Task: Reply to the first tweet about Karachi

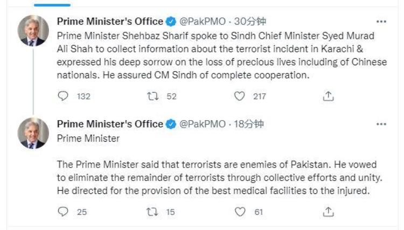Action: (64, 96)
